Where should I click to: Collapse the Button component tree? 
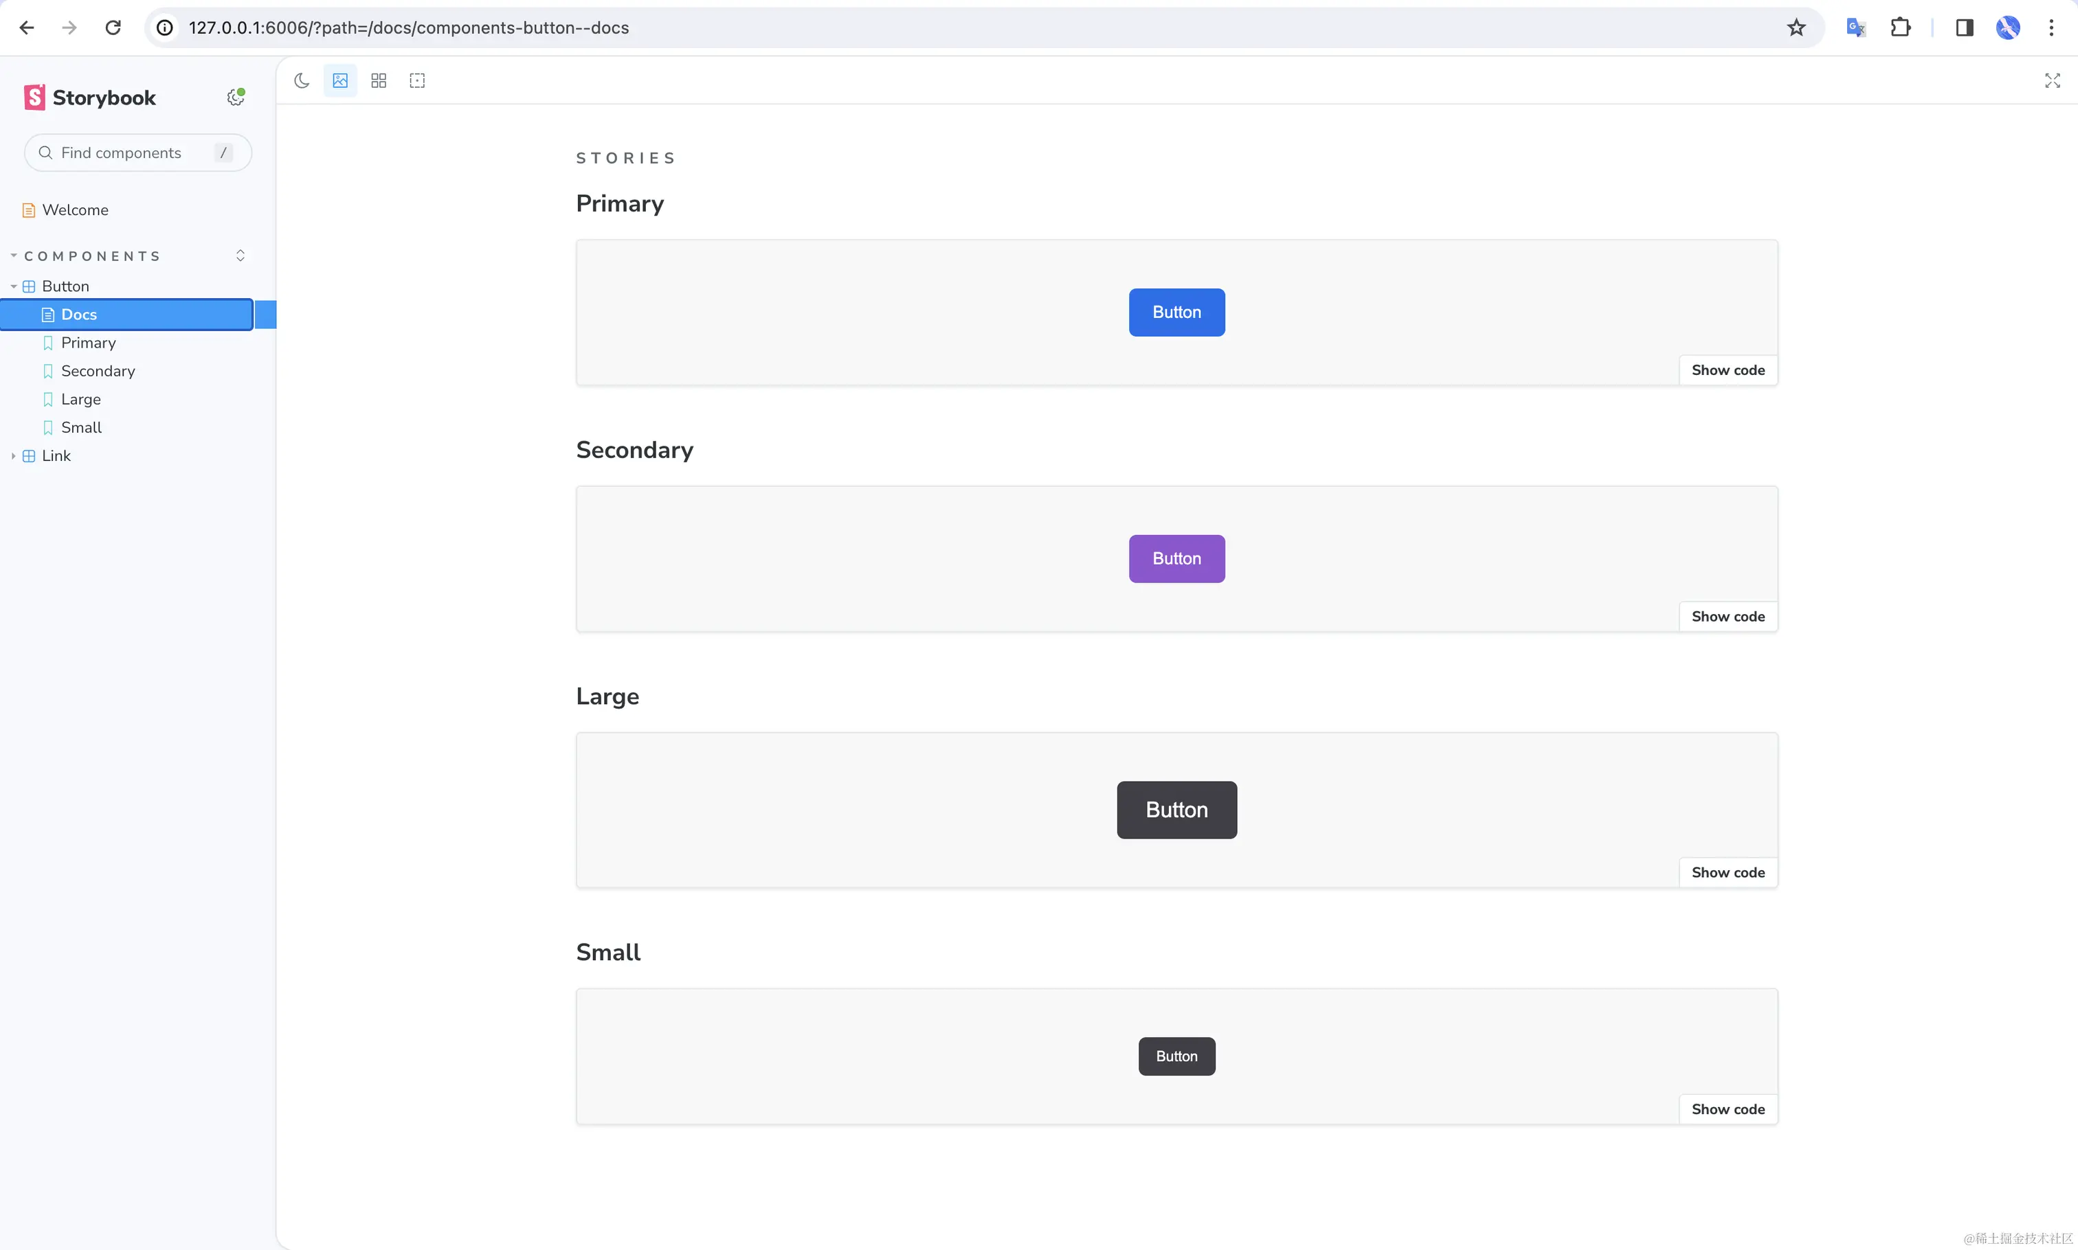point(12,286)
